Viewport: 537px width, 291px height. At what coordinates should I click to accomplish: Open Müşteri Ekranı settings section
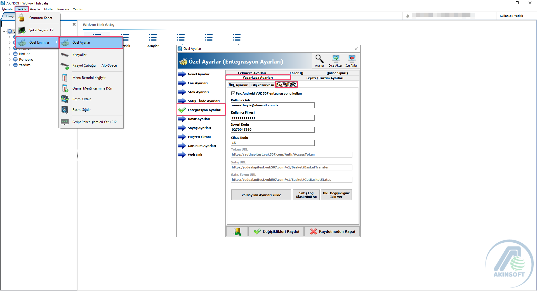click(199, 137)
